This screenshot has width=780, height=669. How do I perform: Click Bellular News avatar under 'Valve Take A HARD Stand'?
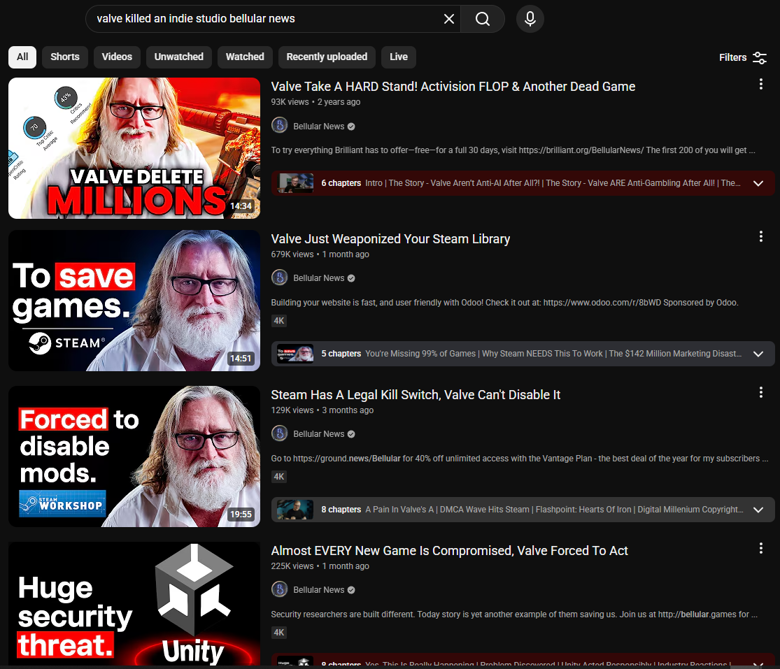280,125
